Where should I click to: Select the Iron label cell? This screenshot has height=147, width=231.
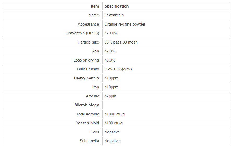[95, 87]
